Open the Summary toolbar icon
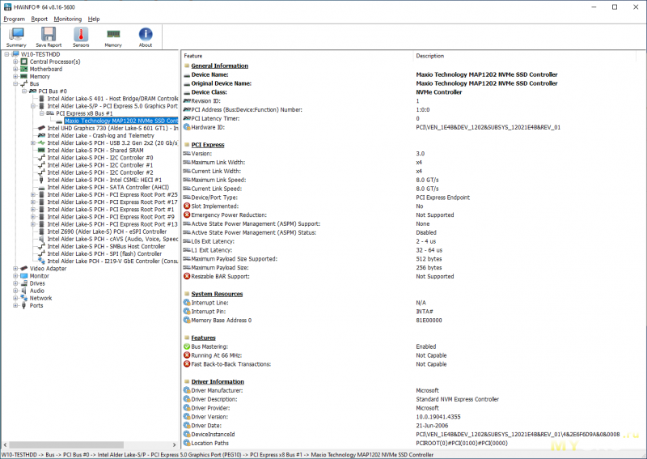Image resolution: width=647 pixels, height=459 pixels. tap(16, 37)
